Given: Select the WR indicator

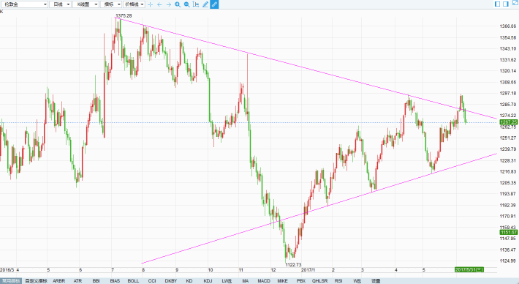Looking at the screenshot, I should [357, 281].
